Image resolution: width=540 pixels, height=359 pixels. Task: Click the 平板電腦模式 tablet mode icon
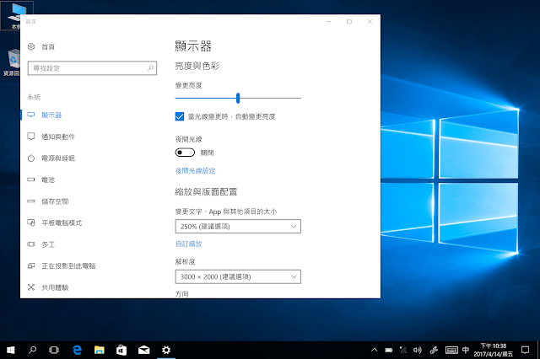31,222
